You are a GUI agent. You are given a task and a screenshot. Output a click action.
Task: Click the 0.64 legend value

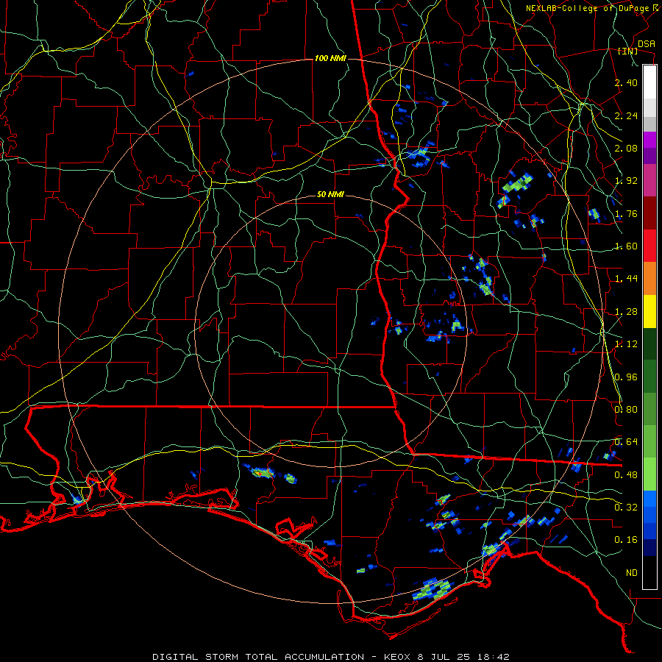click(626, 442)
